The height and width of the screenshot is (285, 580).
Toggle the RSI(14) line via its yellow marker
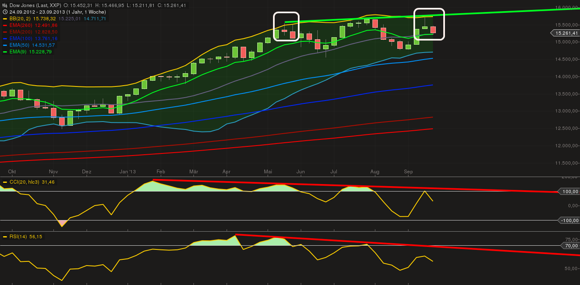click(5, 237)
